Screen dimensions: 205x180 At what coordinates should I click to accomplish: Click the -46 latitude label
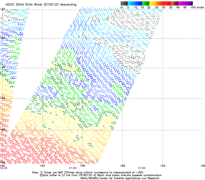pyautogui.click(x=2, y=98)
